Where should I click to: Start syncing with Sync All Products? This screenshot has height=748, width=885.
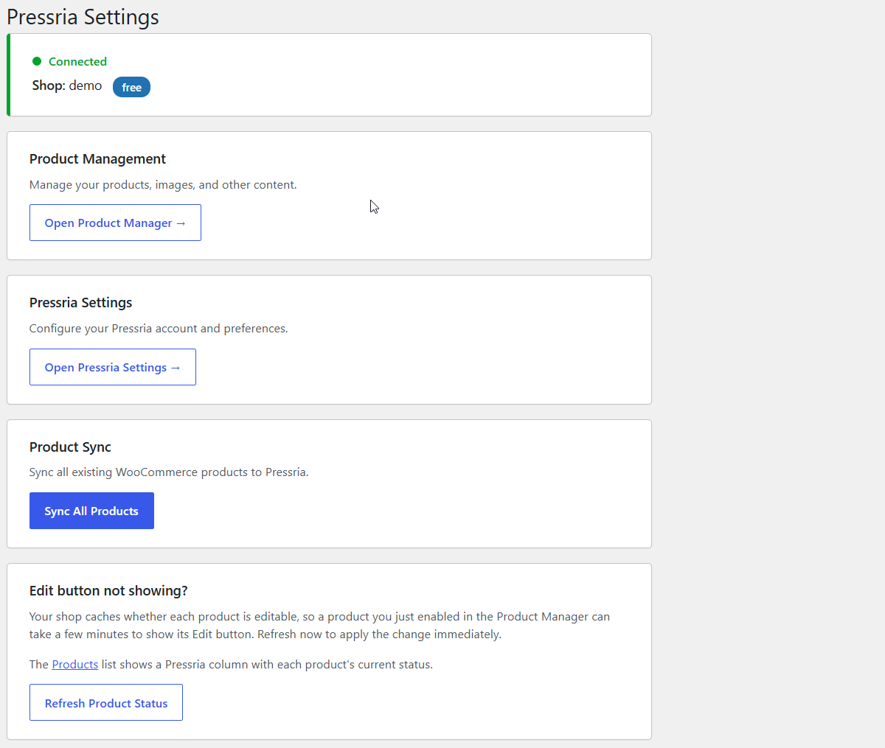click(x=91, y=511)
